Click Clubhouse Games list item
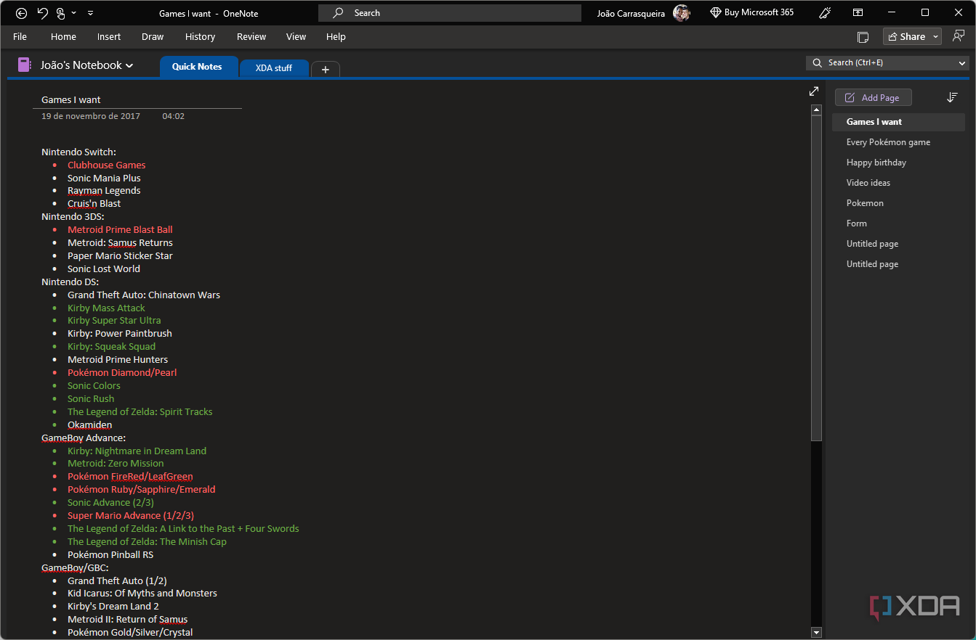 [107, 165]
